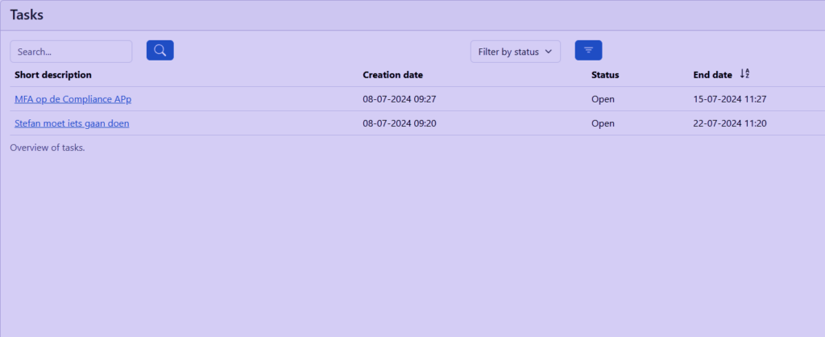The height and width of the screenshot is (337, 825).
Task: Select the end date 15-07-2024 11:27 cell
Action: click(x=729, y=99)
